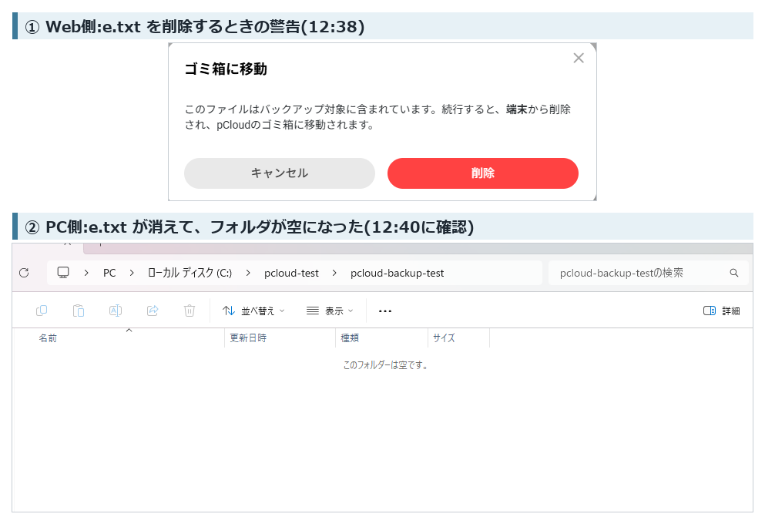Select pcloud-backup-test breadcrumb
Image resolution: width=765 pixels, height=524 pixels.
coord(397,273)
